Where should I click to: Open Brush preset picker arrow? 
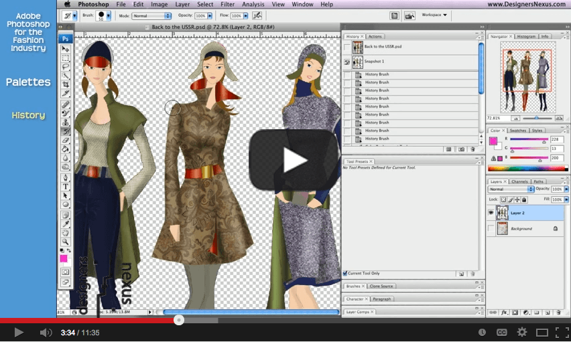click(108, 15)
